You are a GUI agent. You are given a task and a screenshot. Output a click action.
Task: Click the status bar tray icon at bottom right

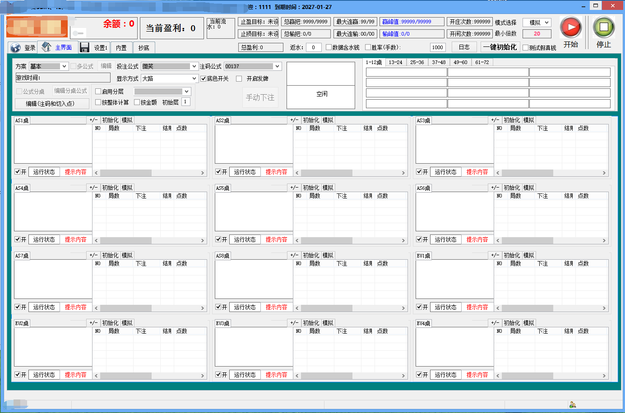tap(572, 404)
